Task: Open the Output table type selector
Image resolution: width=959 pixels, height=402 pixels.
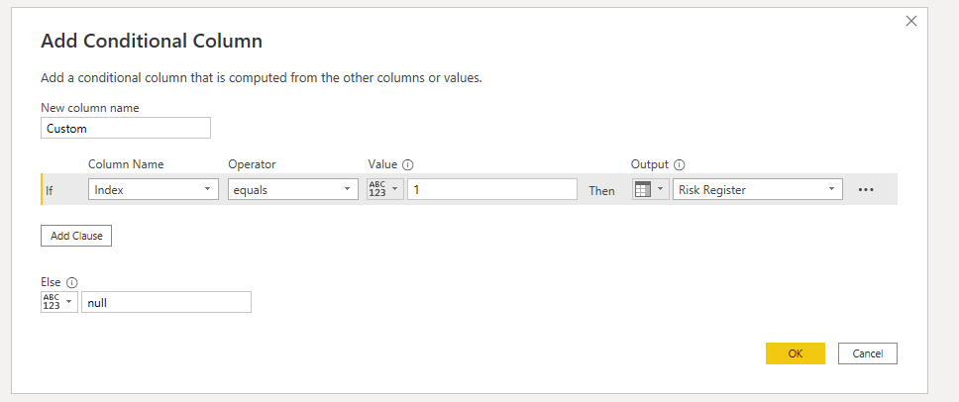Action: point(650,189)
